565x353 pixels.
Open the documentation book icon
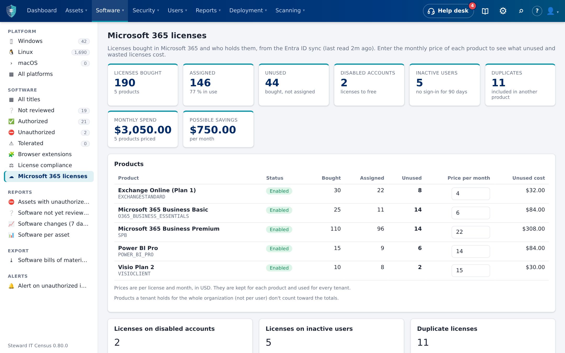[x=485, y=11]
